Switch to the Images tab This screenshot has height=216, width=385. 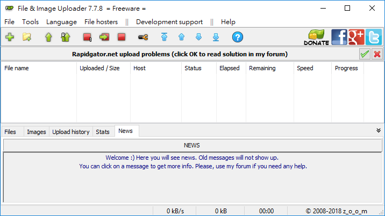pos(37,132)
